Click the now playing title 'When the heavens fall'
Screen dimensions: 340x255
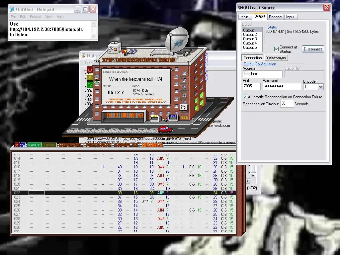coord(135,79)
